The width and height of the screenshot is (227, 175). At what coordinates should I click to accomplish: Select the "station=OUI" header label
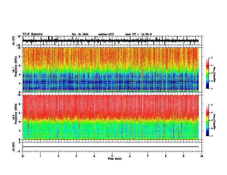click(106, 34)
